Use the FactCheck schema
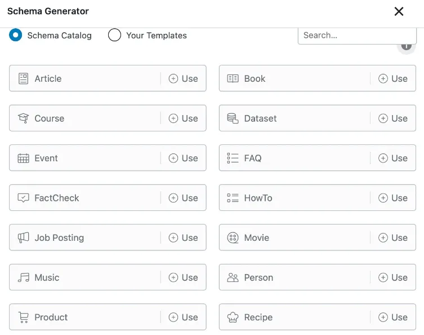Image resolution: width=424 pixels, height=335 pixels. pyautogui.click(x=184, y=198)
